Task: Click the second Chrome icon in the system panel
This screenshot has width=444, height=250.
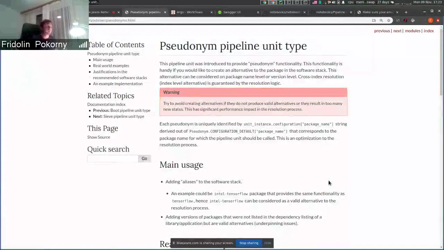Action: pyautogui.click(x=273, y=2)
